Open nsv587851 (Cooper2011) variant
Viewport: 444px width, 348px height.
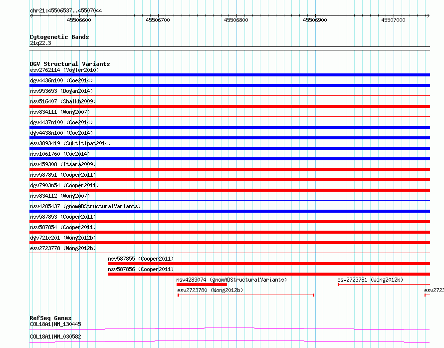63,175
